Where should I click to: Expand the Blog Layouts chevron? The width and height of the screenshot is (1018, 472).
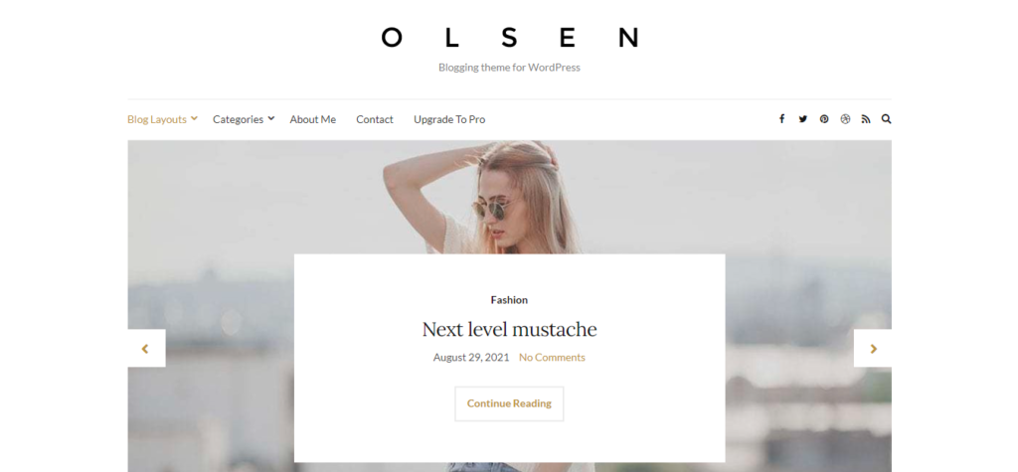tap(194, 118)
